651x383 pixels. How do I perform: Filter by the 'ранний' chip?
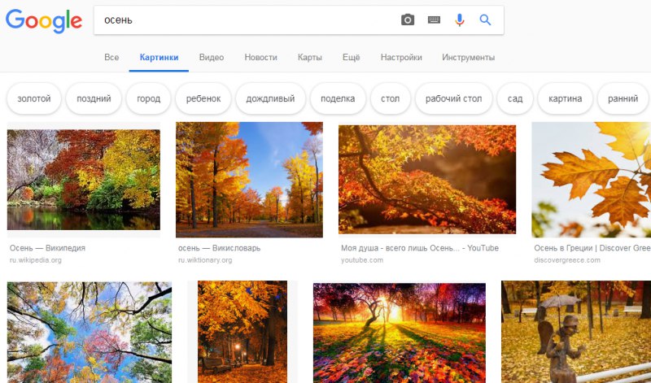pos(623,98)
